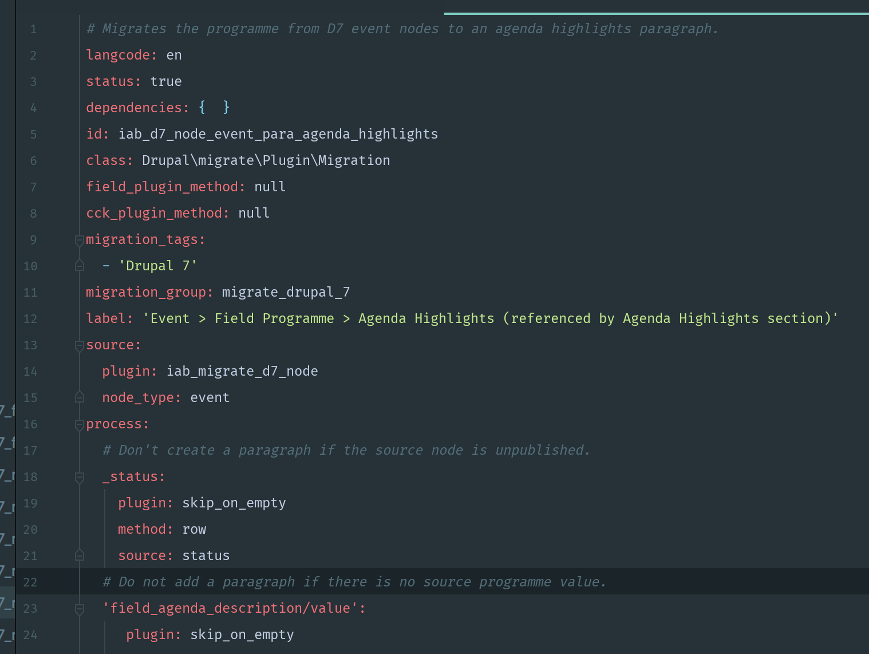Collapse the field_agenda_description/value fold marker
Image resolution: width=869 pixels, height=654 pixels.
click(80, 609)
